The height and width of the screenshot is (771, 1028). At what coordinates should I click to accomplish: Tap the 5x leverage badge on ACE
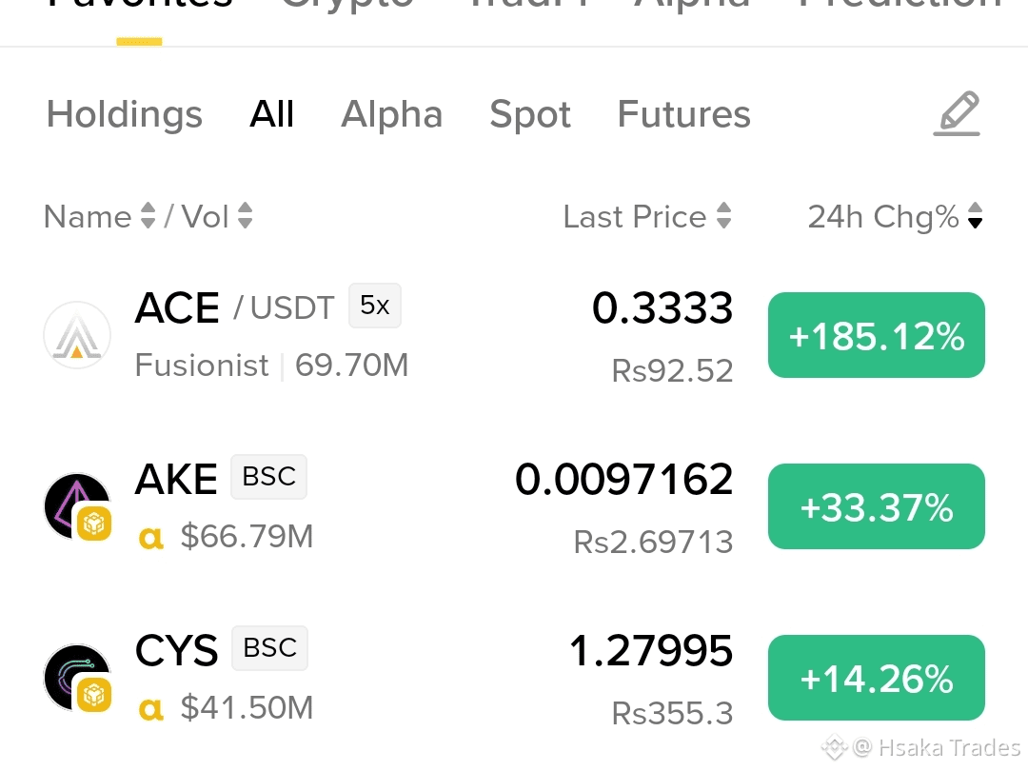(375, 306)
